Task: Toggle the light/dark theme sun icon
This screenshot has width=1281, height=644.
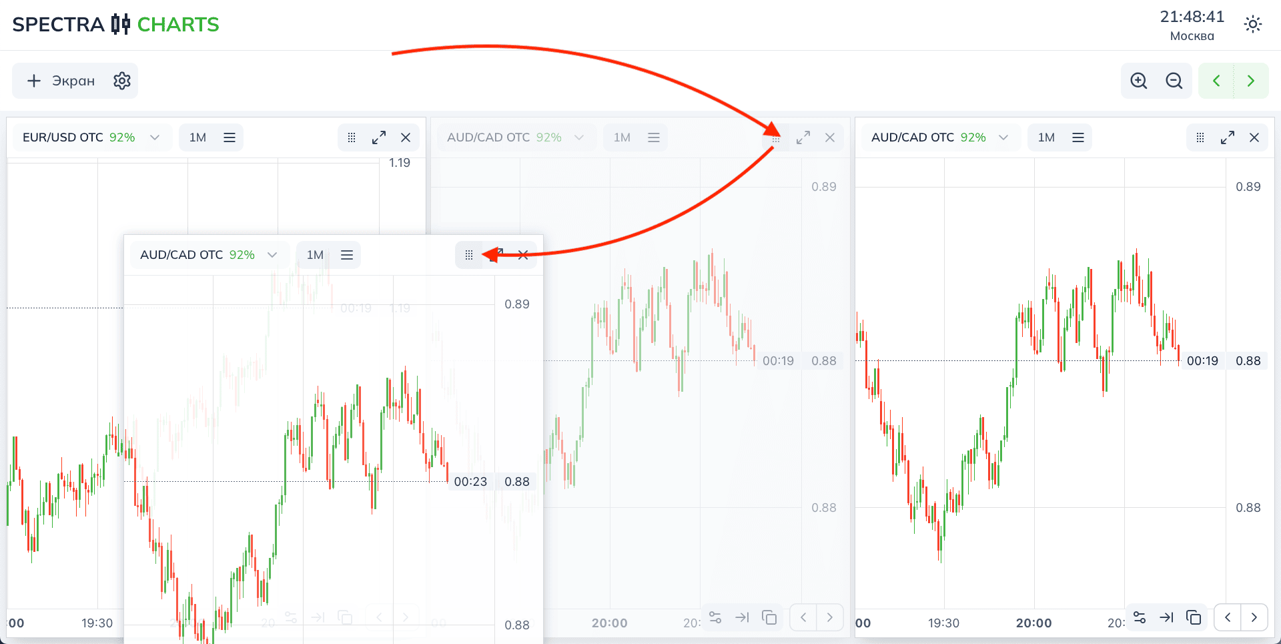Action: click(1252, 25)
